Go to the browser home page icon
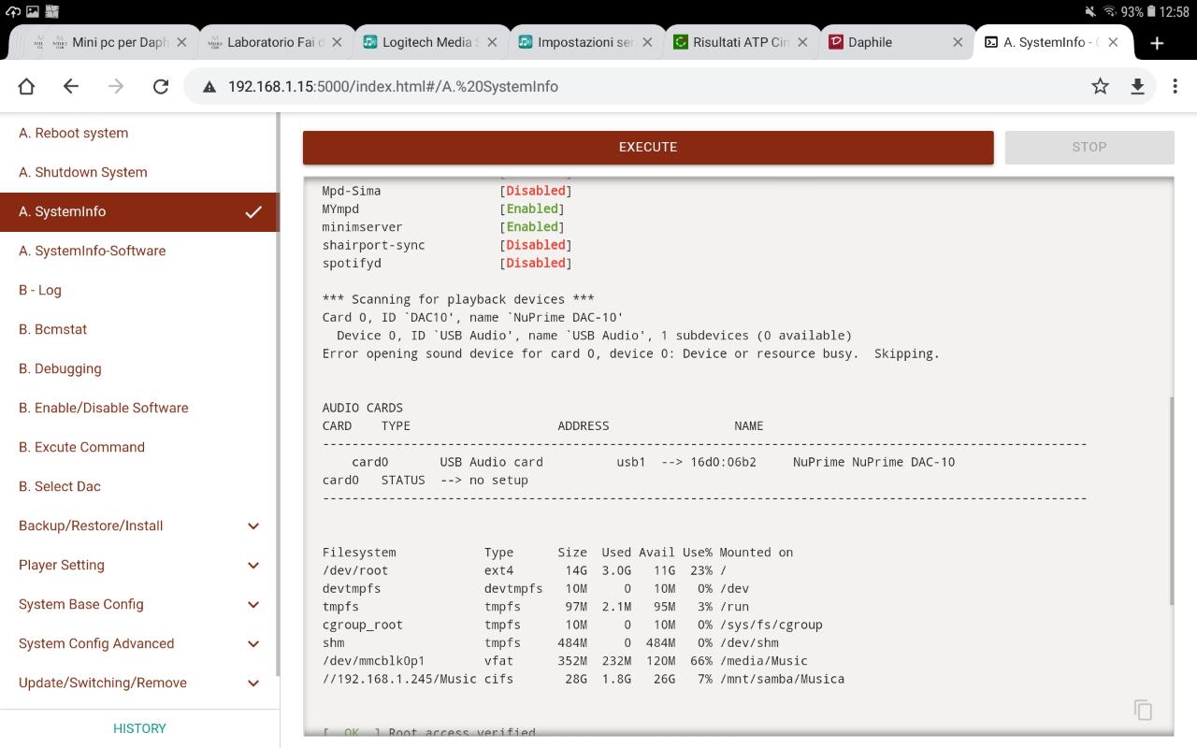The width and height of the screenshot is (1197, 748). [x=26, y=86]
